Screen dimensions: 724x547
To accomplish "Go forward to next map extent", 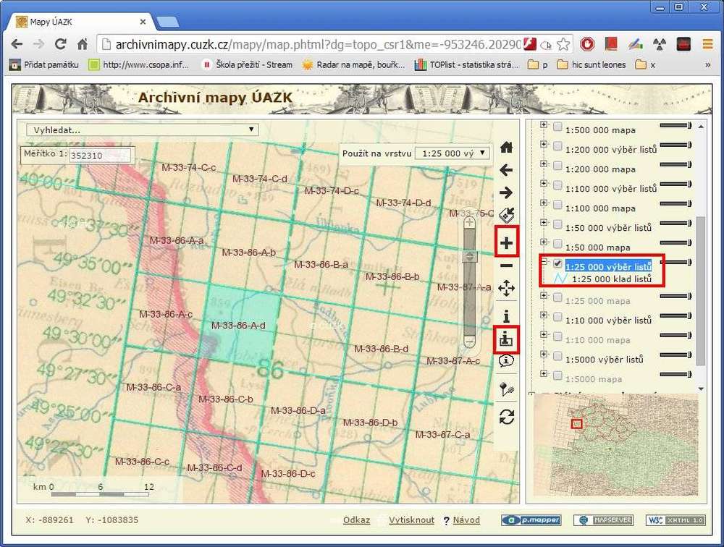I will pyautogui.click(x=507, y=192).
